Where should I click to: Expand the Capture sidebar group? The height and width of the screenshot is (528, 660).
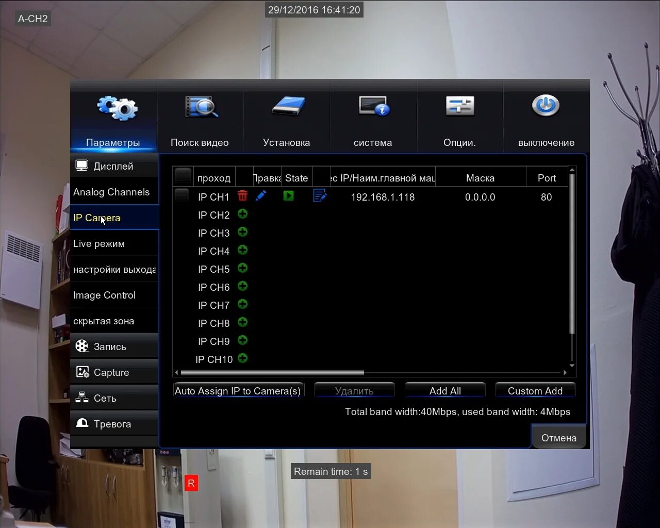click(x=114, y=372)
